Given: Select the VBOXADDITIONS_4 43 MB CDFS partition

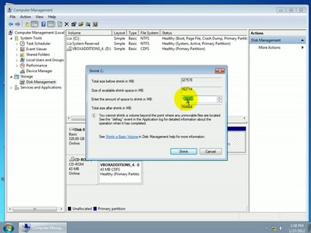Looking at the screenshot, I should [120, 172].
